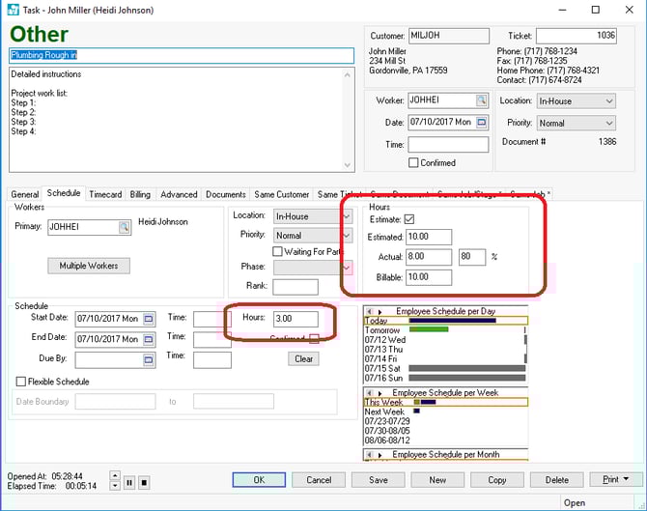The height and width of the screenshot is (511, 647).
Task: Expand the header Location dropdown
Action: pyautogui.click(x=608, y=100)
